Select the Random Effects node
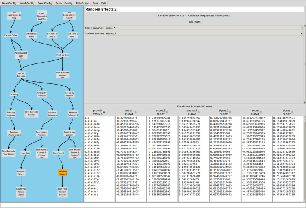Screen dimensions: 306x208 (21, 173)
